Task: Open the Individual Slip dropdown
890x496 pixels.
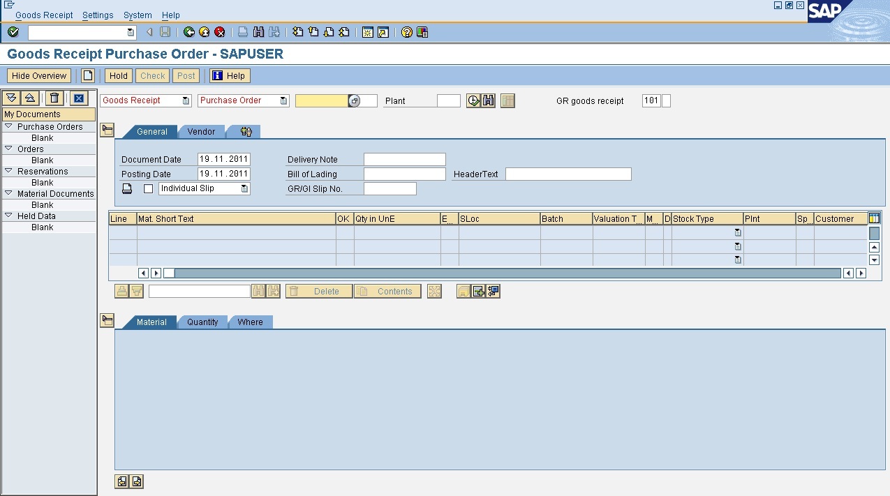Action: [x=244, y=188]
